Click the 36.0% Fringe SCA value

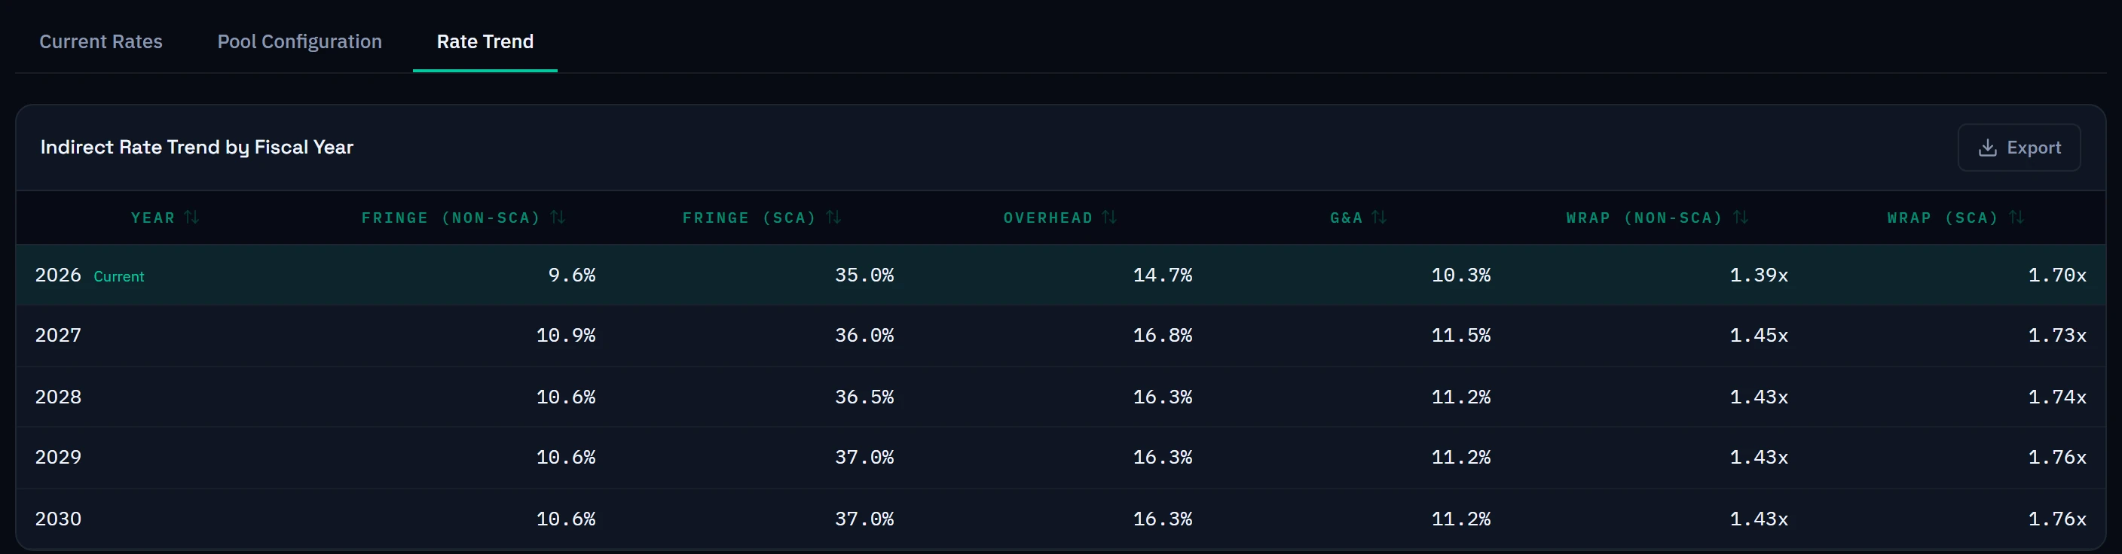tap(864, 336)
